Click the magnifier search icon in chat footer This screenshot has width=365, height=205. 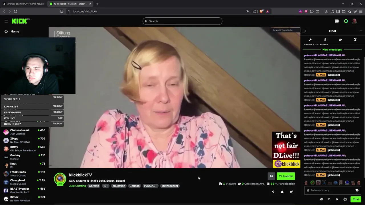pos(329,199)
